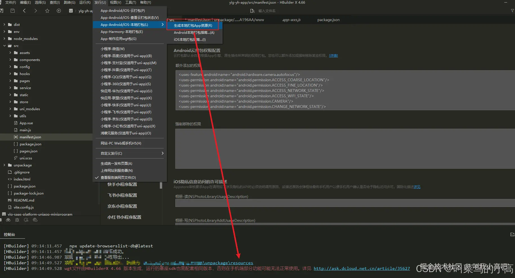Image resolution: width=515 pixels, height=278 pixels.
Task: Click the Save file toolbar icon
Action: click(12, 11)
